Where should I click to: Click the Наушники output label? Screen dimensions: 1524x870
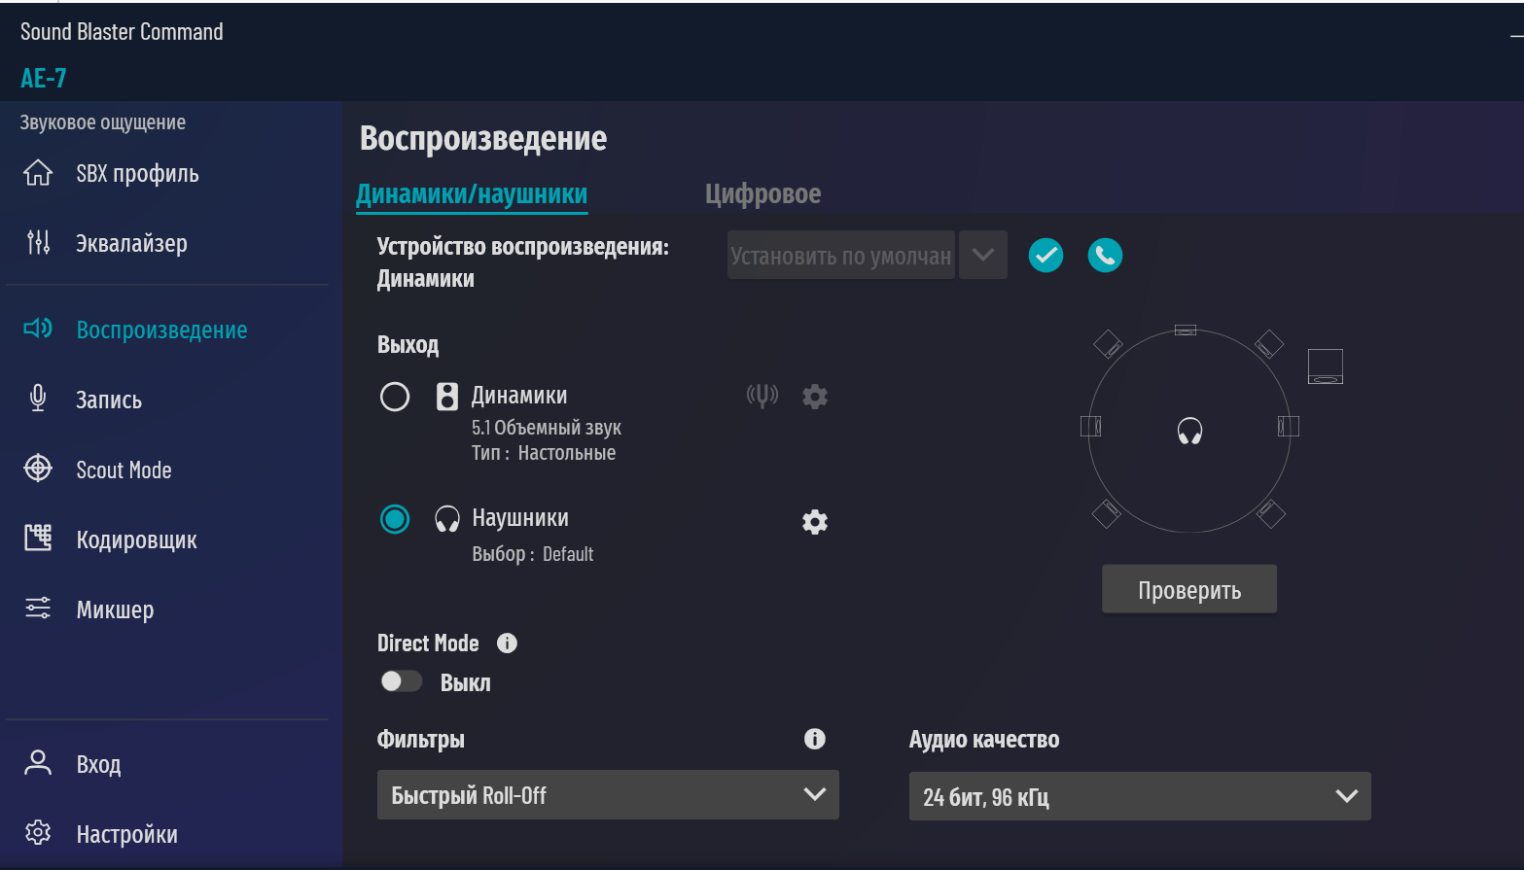click(x=520, y=518)
